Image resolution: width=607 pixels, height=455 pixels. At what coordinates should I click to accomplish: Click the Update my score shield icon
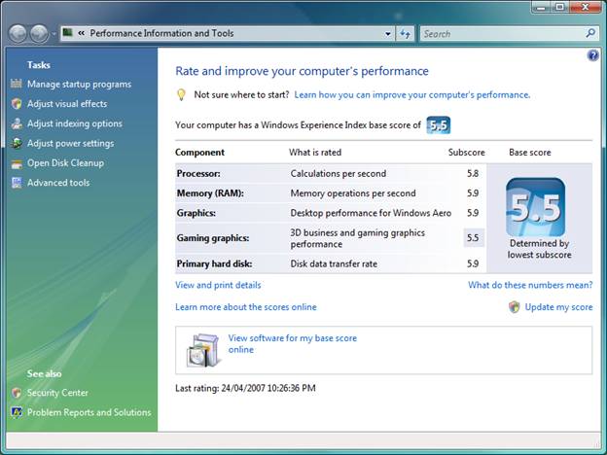[514, 307]
